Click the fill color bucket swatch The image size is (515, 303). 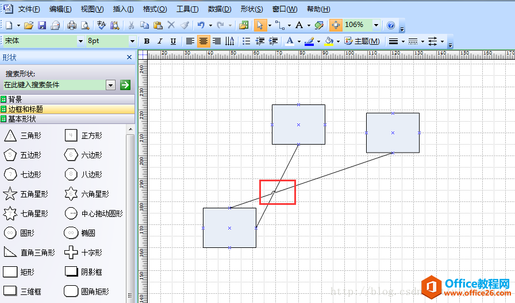(x=329, y=41)
